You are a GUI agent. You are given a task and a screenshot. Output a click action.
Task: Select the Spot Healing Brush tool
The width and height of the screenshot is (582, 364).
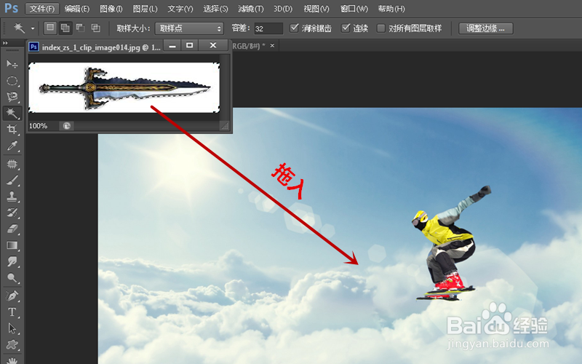click(x=12, y=164)
